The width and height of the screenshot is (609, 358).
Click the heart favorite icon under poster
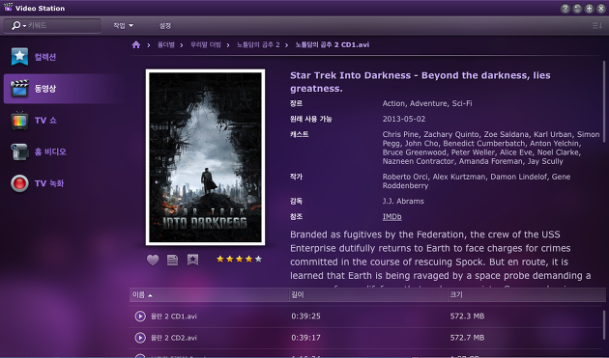(x=153, y=260)
